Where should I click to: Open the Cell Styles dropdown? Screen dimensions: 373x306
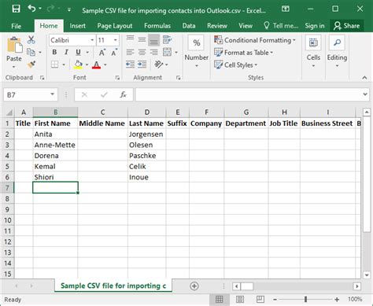pyautogui.click(x=236, y=65)
